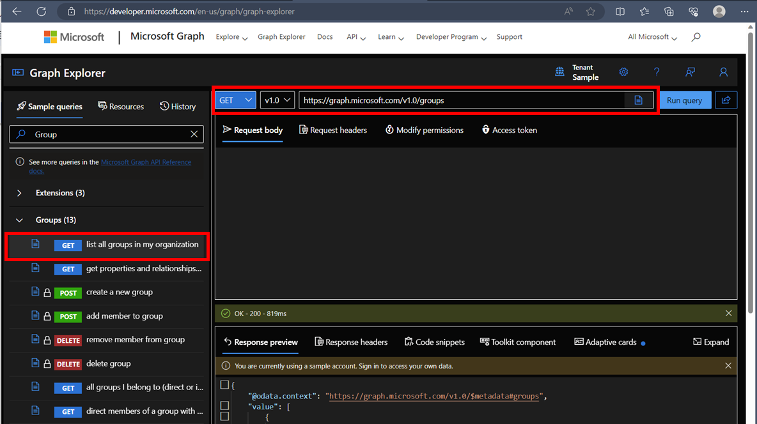Viewport: 757px width, 424px height.
Task: Open the browser profile avatar
Action: 719,11
